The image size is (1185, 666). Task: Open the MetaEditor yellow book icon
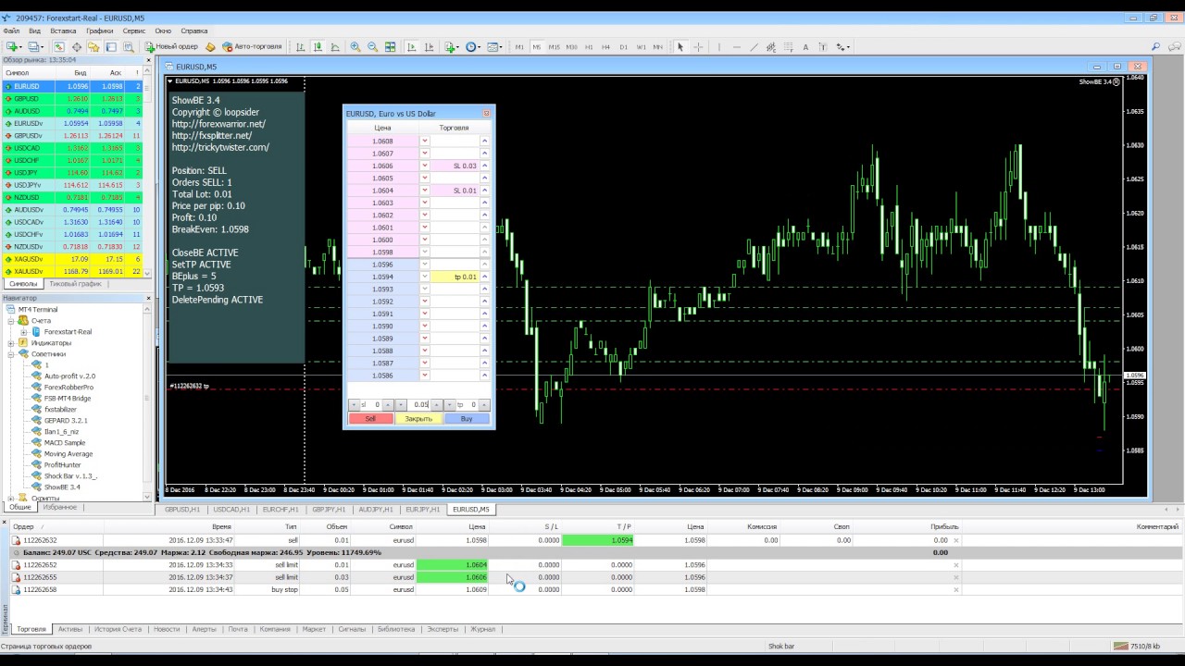point(210,46)
